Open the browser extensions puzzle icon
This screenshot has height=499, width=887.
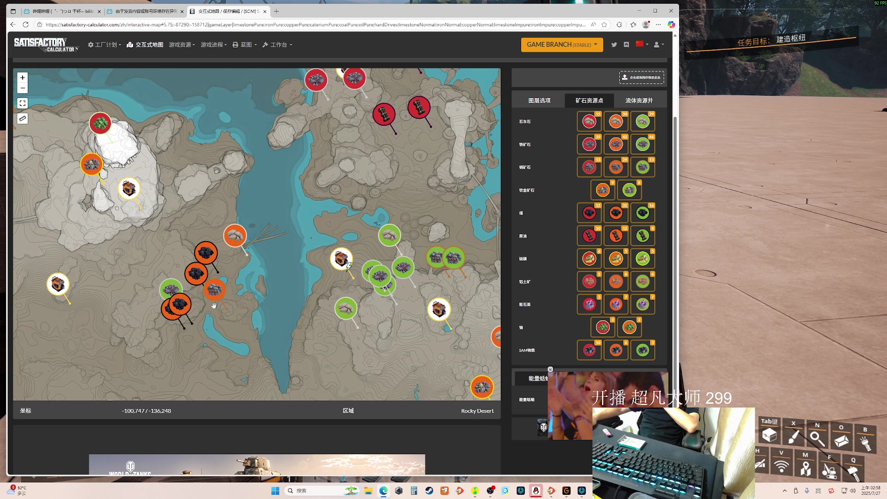tap(619, 24)
